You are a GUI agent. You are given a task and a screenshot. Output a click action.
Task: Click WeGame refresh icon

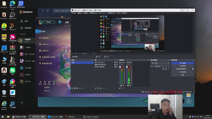coord(48,11)
